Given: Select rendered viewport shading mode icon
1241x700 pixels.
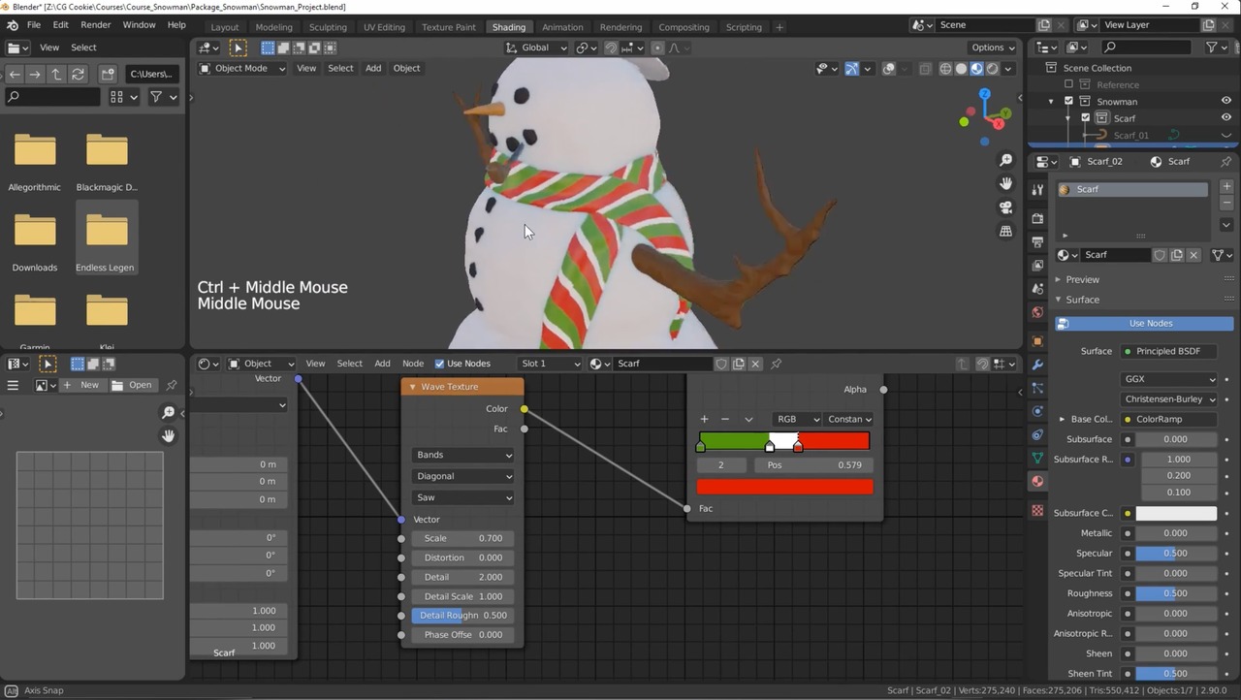Looking at the screenshot, I should tap(992, 69).
